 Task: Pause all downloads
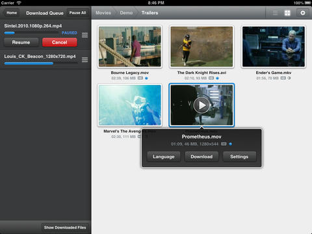77,13
